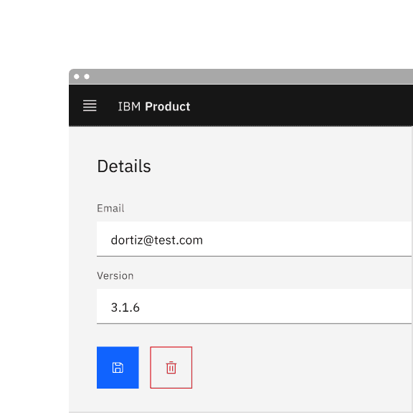Screen dimensions: 413x413
Task: Click the bold word Product in header
Action: tap(168, 106)
